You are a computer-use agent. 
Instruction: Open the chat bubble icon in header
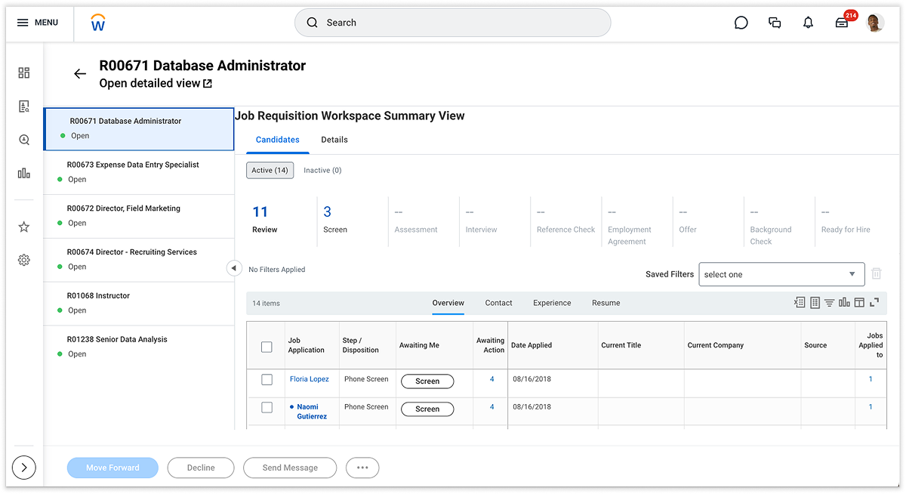[x=741, y=23]
